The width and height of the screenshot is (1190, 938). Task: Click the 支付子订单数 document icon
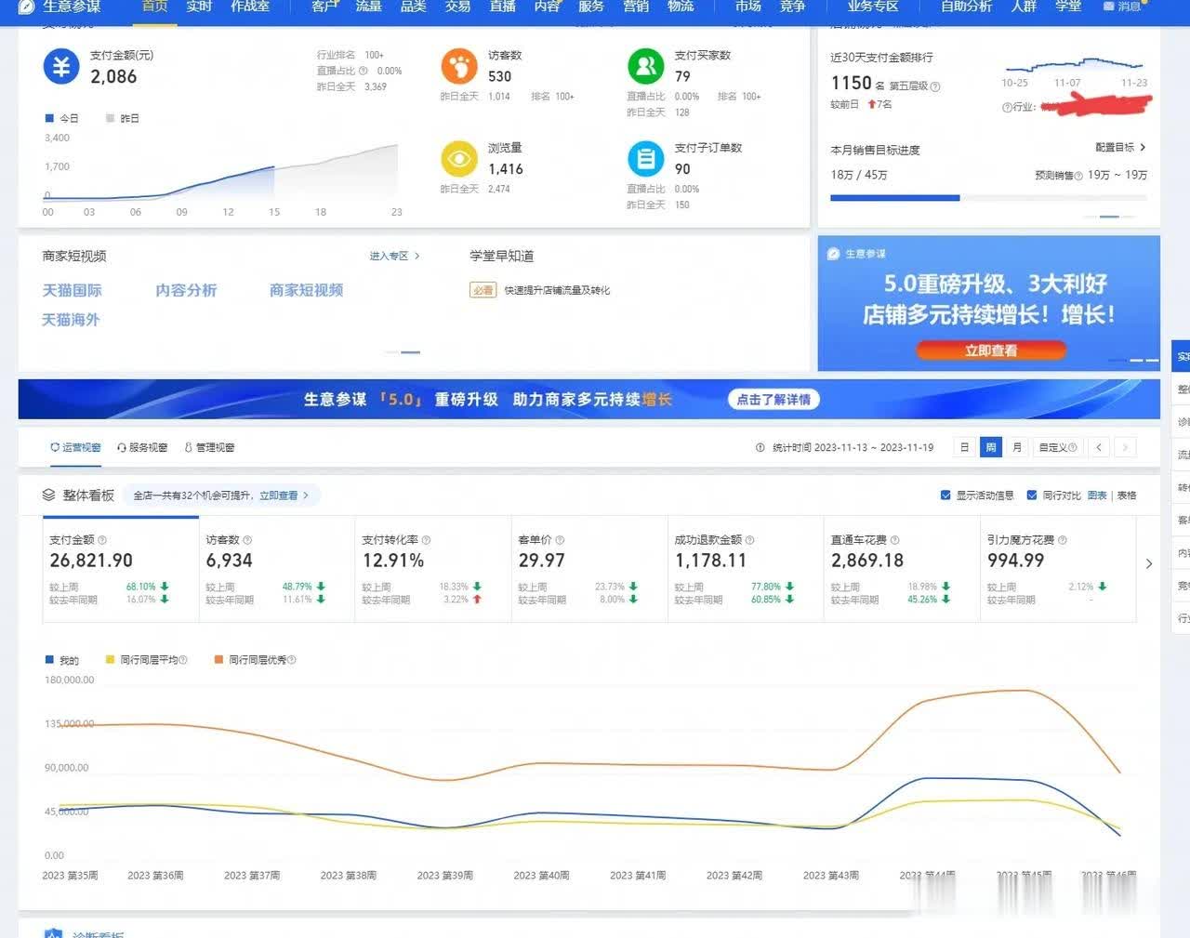[x=645, y=159]
